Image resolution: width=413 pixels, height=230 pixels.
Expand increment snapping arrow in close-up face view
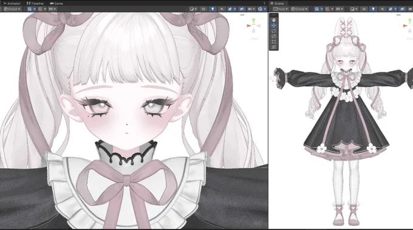pos(55,9)
